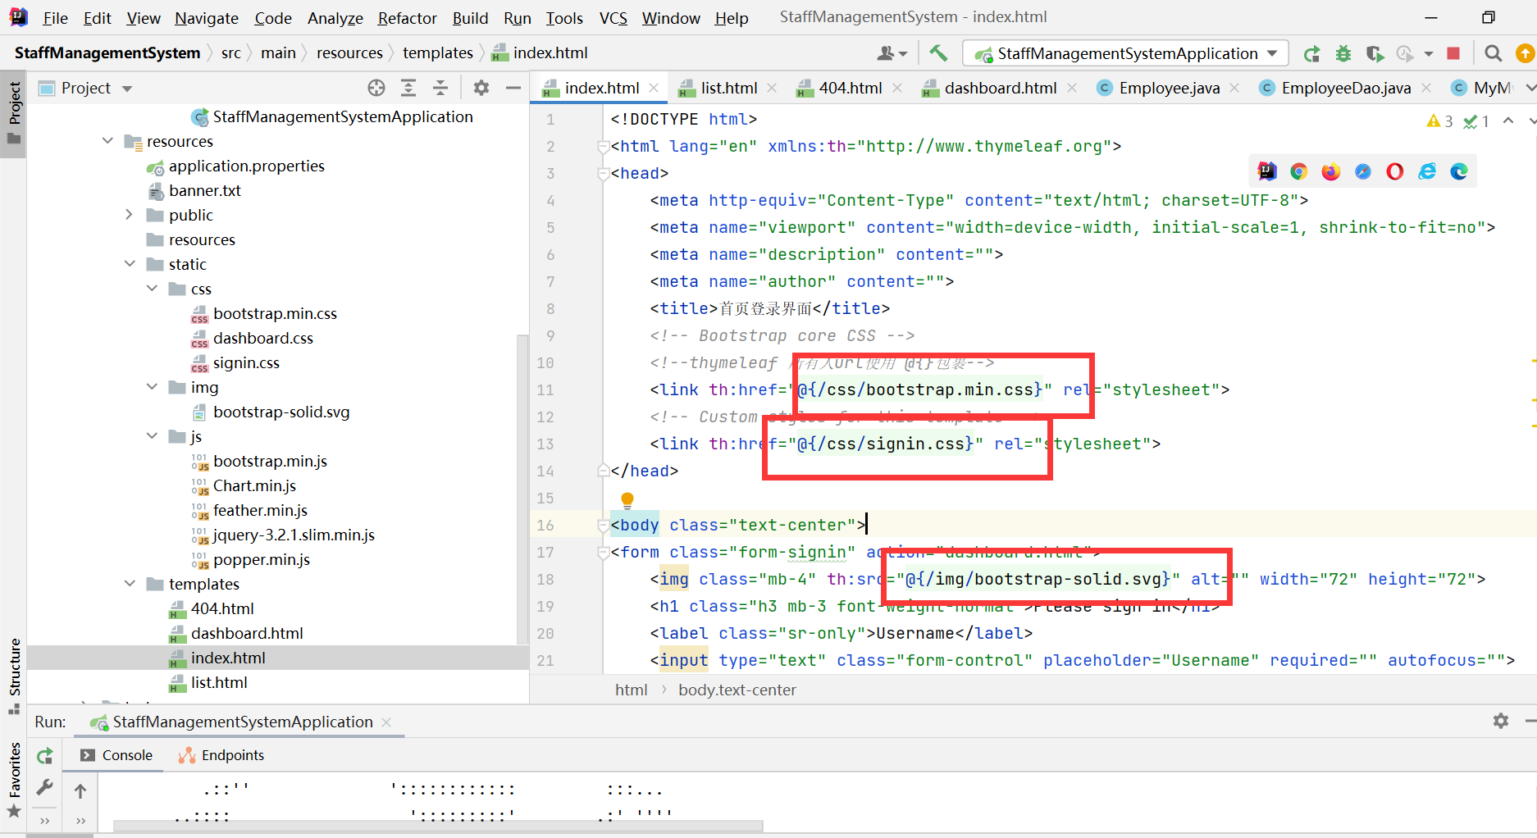Viewport: 1537px width, 838px height.
Task: Open page in Chrome browser icon
Action: click(1298, 171)
